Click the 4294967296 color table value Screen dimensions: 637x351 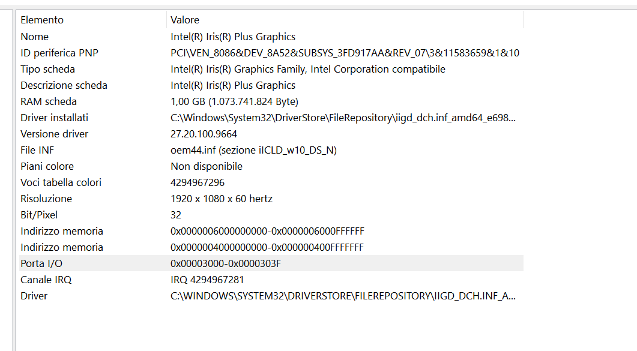(x=198, y=182)
